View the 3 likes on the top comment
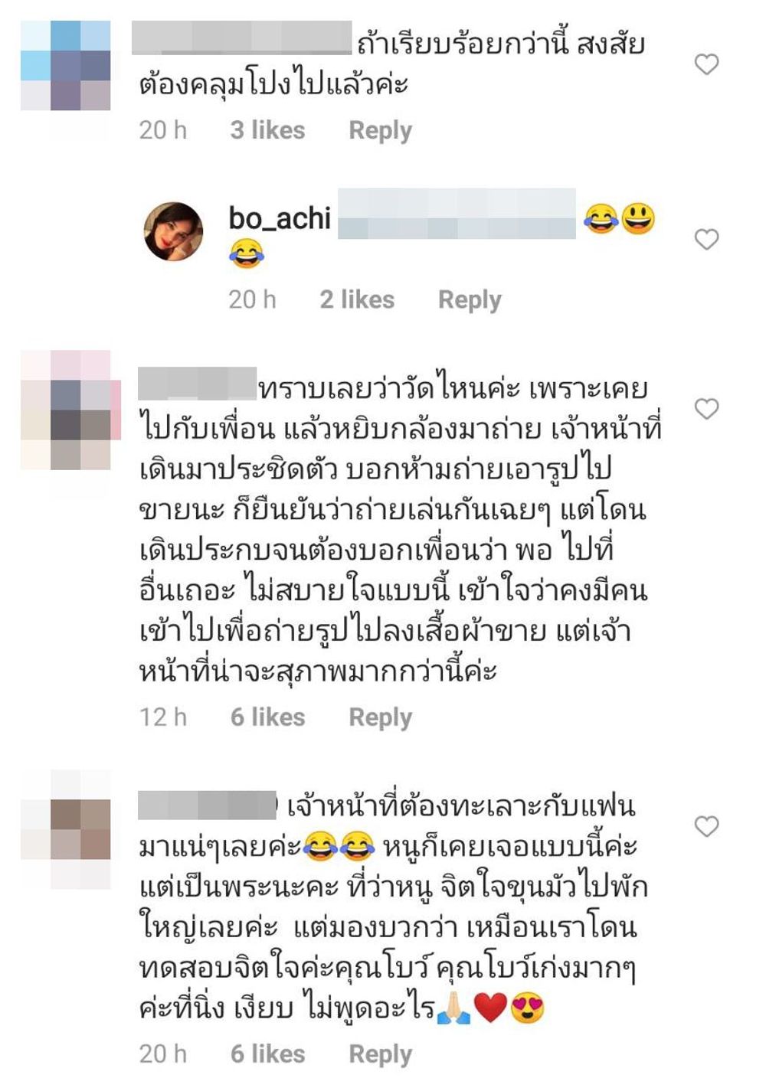 [267, 130]
